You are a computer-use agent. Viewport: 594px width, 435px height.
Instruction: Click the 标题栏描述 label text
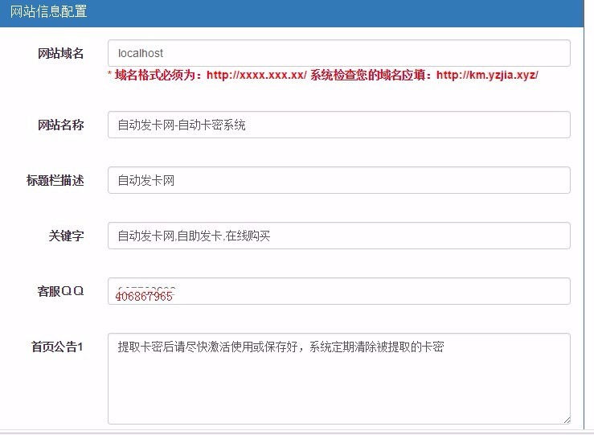(55, 181)
